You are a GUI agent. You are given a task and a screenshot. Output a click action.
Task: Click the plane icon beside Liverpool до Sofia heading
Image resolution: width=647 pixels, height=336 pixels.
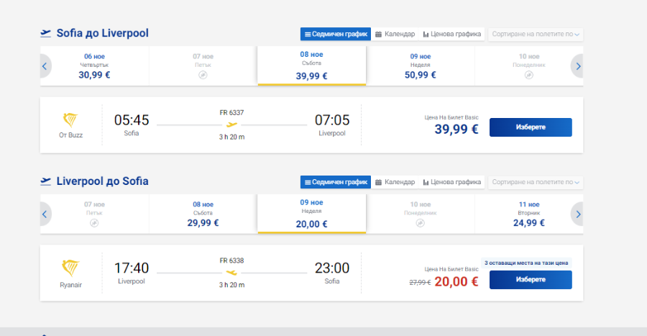pyautogui.click(x=45, y=181)
